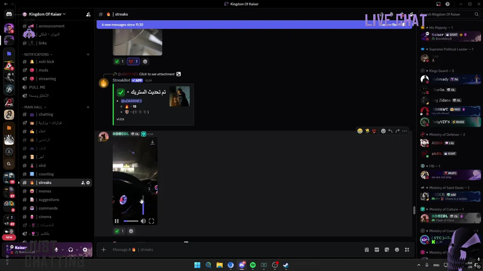Open streaks channel settings gear
483x271 pixels.
(88, 183)
